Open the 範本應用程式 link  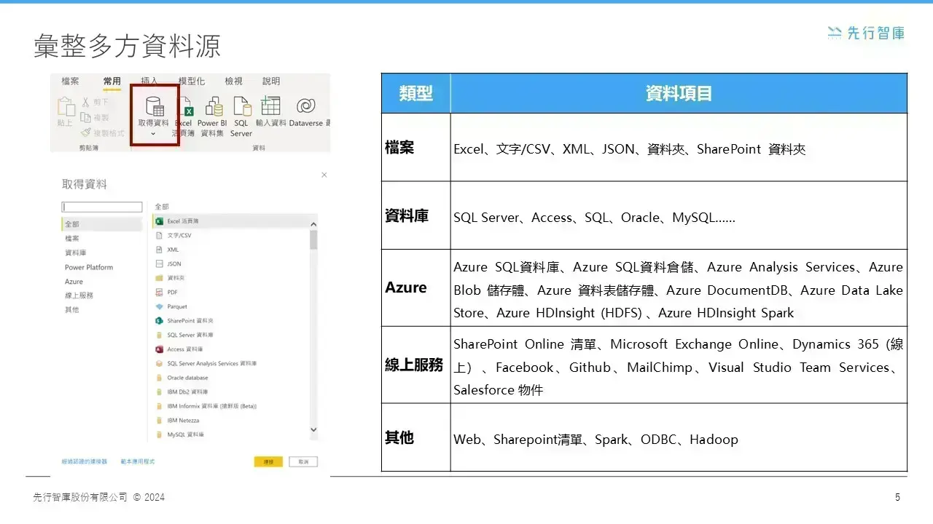[138, 461]
